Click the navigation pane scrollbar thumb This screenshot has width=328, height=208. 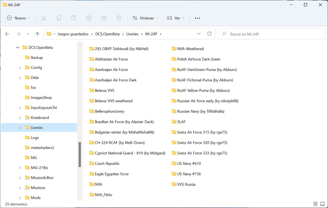point(80,155)
